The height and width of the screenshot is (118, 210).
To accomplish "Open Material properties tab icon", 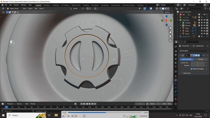I will point(176,99).
